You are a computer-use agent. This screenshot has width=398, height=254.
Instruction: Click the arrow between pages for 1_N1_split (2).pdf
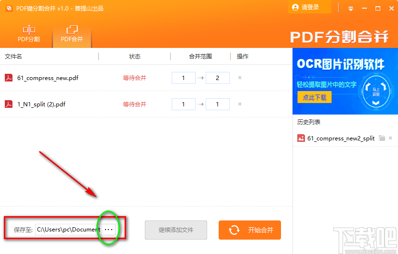(x=200, y=104)
